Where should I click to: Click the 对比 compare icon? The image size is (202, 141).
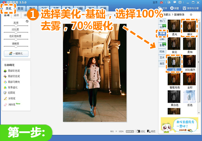[x=138, y=131]
